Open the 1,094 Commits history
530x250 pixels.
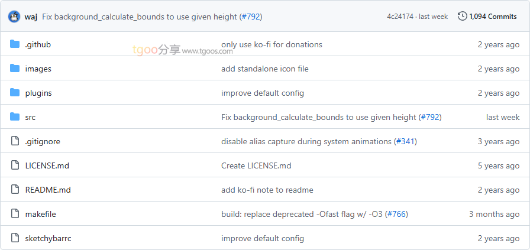493,17
